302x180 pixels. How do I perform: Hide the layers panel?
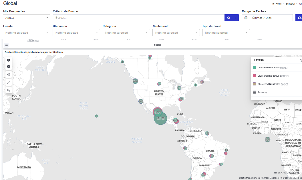click(301, 60)
